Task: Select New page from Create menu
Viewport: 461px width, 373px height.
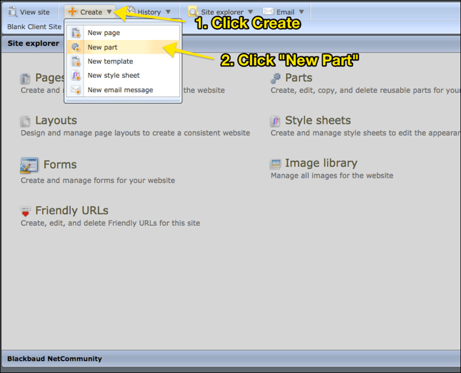Action: tap(103, 33)
